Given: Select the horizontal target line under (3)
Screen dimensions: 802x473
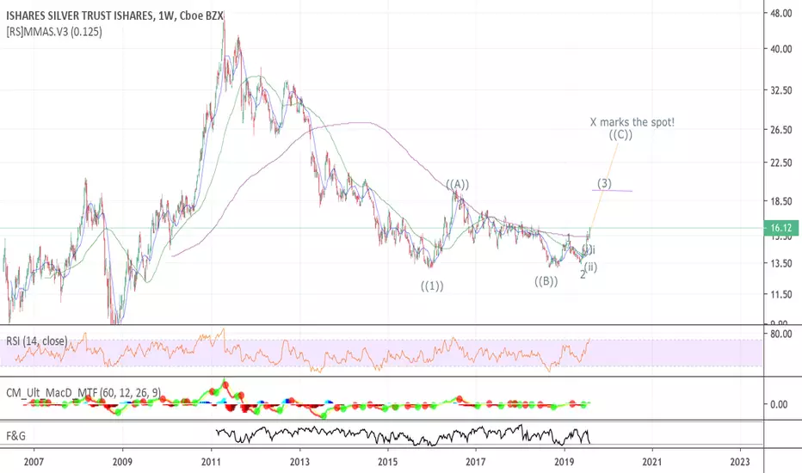Looking at the screenshot, I should click(612, 191).
